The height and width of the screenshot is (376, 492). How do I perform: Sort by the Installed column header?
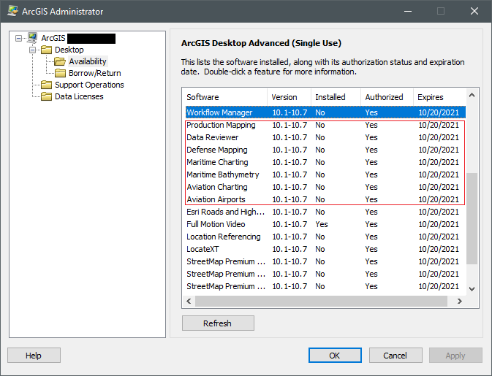point(336,97)
